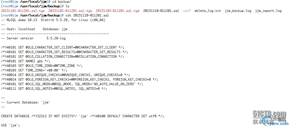The width and height of the screenshot is (290, 128).
Task: Click the jjm_import.log file name
Action: (x=268, y=11)
